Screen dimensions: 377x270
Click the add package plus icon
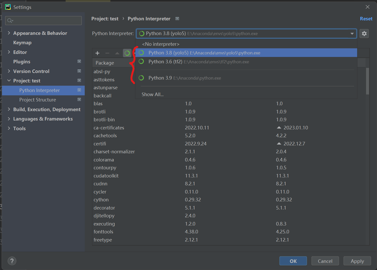point(97,53)
